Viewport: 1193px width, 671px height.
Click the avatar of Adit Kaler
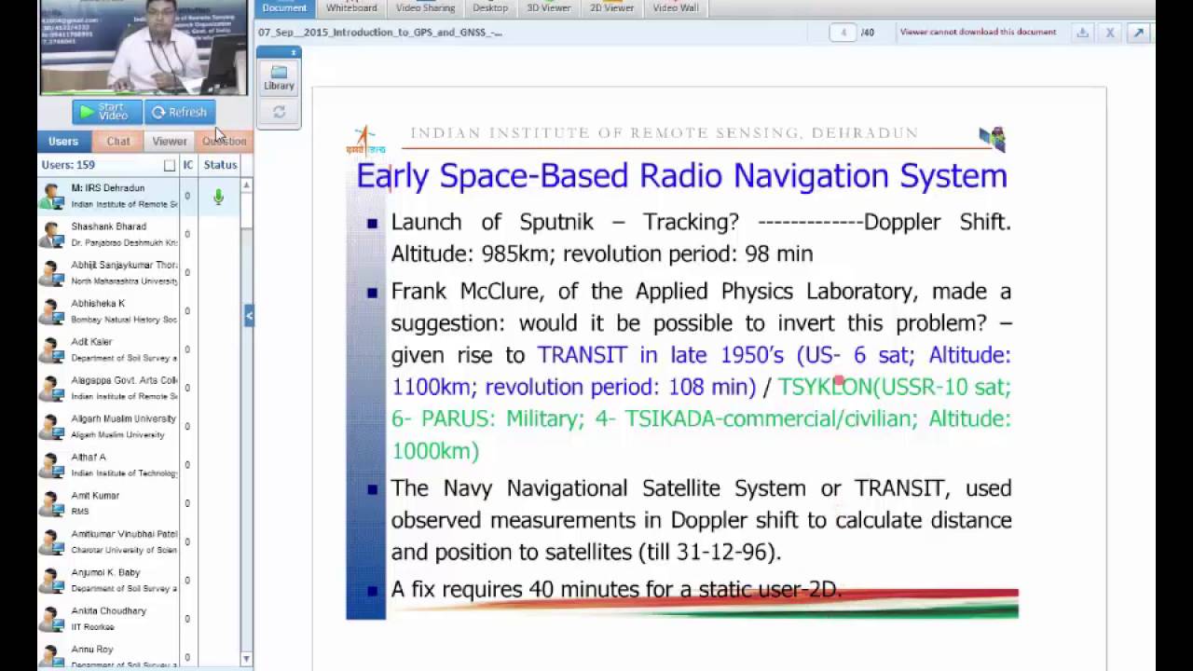pyautogui.click(x=51, y=349)
